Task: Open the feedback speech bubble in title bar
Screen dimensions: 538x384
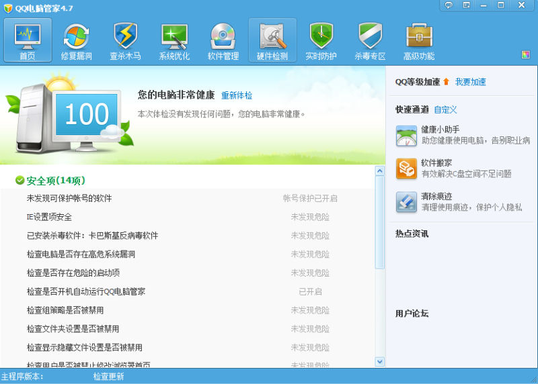Action: point(449,5)
